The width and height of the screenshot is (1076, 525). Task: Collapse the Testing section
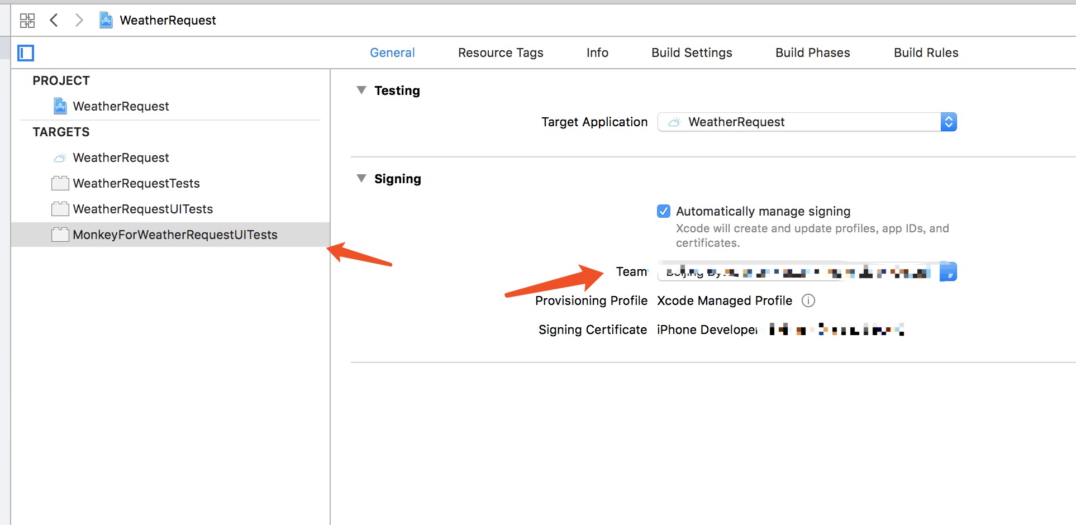(x=361, y=90)
